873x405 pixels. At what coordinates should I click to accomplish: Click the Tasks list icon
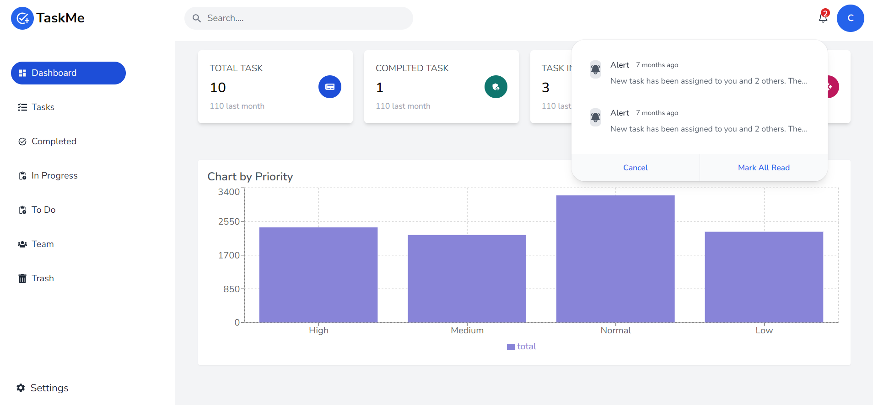22,107
